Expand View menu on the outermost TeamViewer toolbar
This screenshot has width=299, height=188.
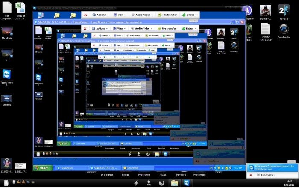click(120, 15)
